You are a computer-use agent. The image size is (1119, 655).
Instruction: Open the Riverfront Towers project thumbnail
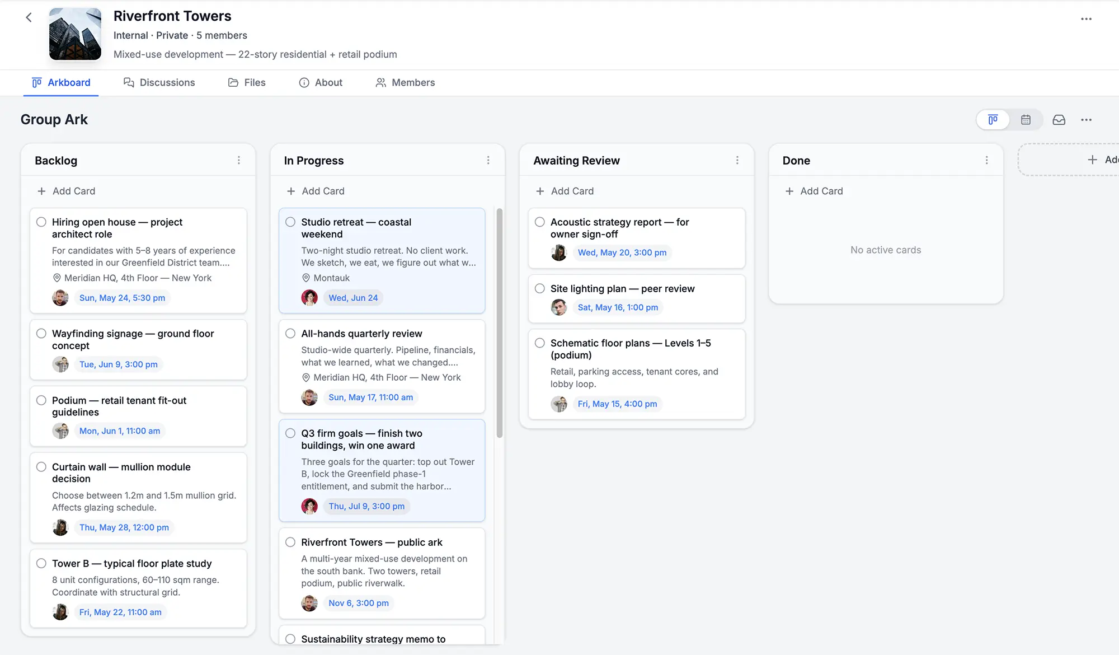click(x=75, y=34)
